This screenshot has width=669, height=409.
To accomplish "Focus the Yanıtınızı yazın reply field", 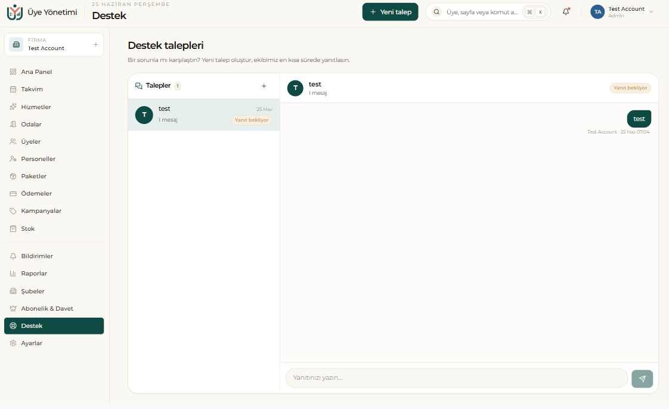I will (457, 378).
